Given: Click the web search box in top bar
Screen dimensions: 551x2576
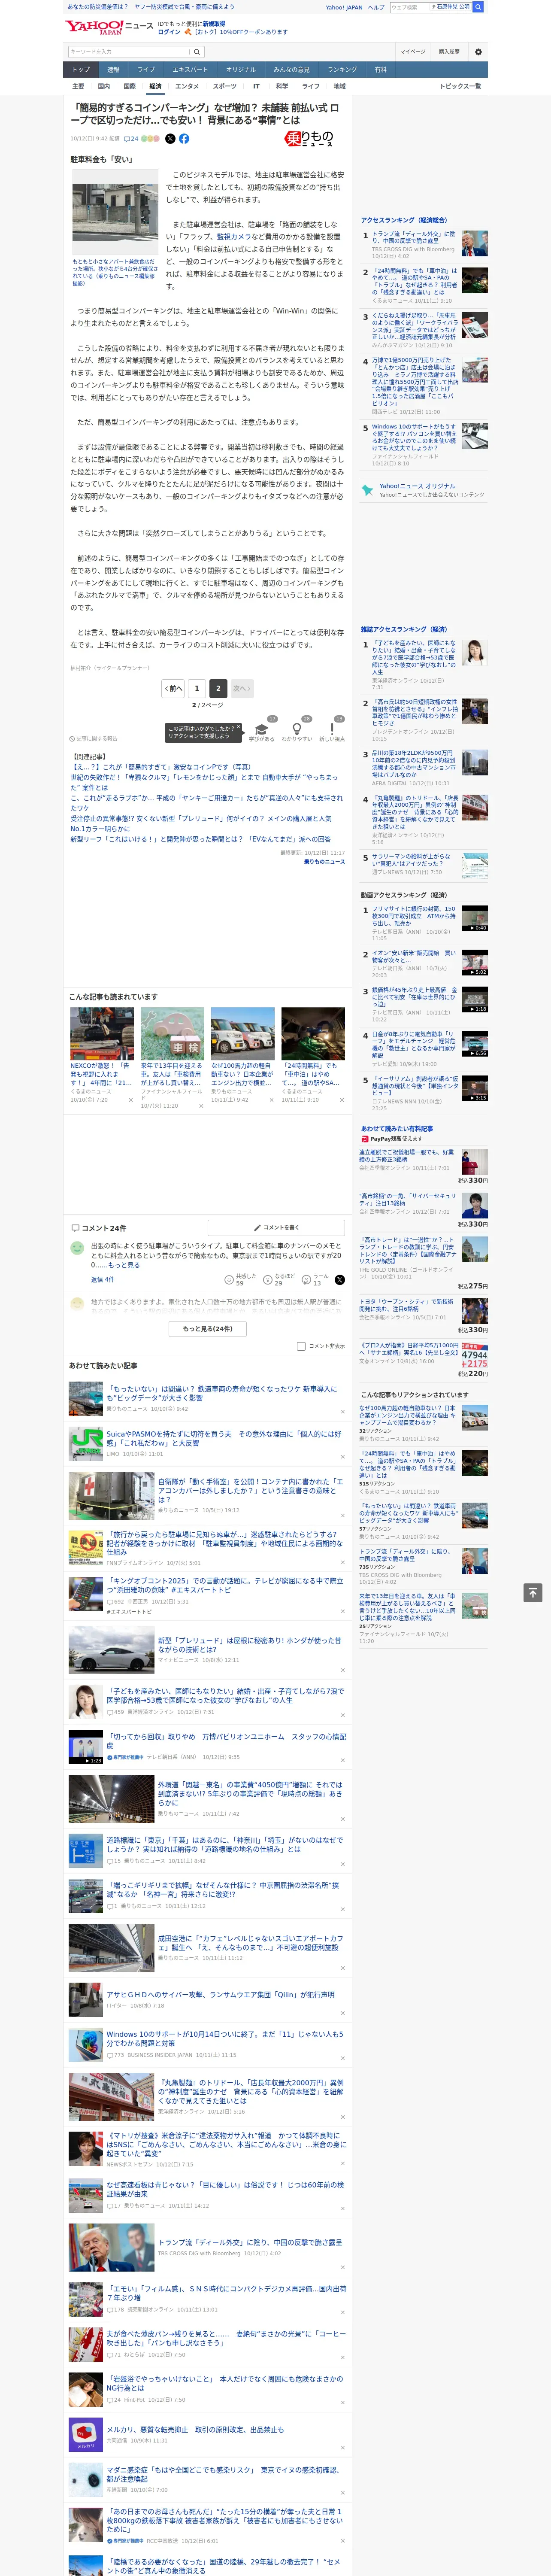Looking at the screenshot, I should point(410,7).
